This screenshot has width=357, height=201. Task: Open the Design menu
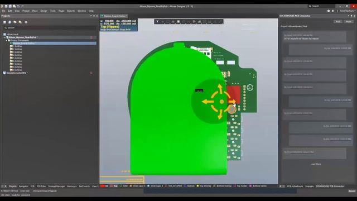coord(44,11)
